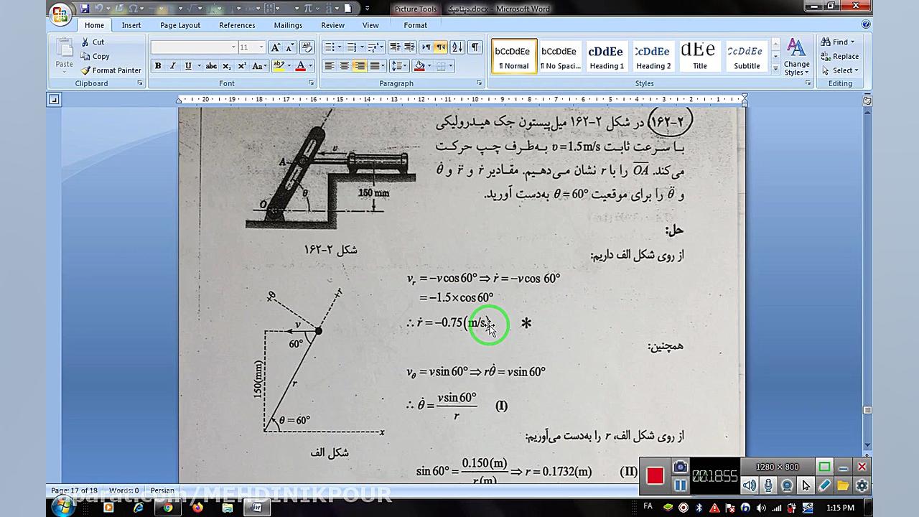
Task: Toggle the recorder microphone input
Action: point(768,485)
